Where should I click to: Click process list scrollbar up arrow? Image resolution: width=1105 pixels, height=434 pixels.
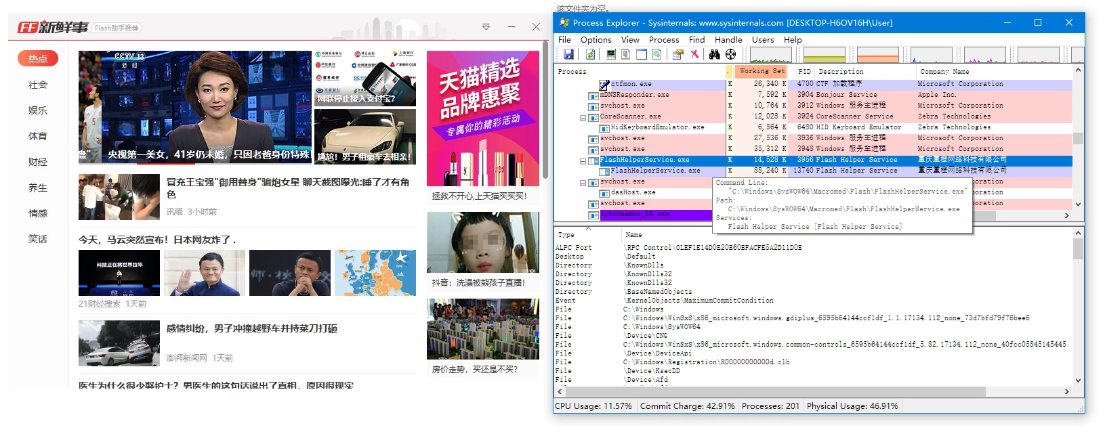[x=1078, y=70]
